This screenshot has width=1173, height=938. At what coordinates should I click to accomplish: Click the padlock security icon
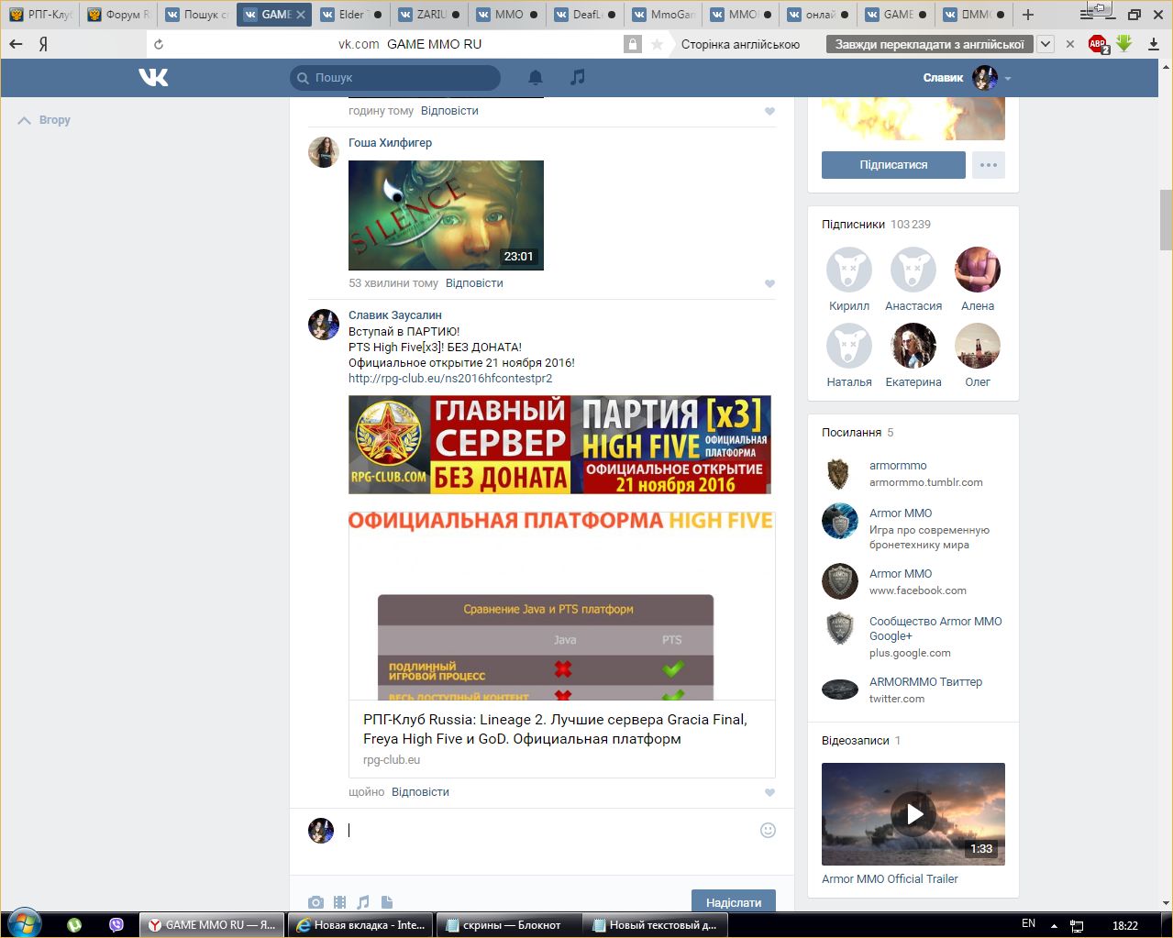632,44
